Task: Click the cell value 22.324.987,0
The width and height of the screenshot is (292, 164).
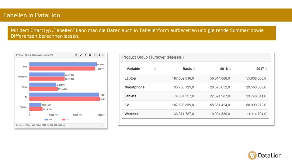Action: click(x=220, y=96)
